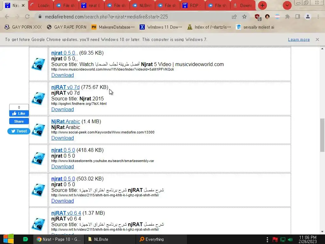Open MalwareDatabase bookmark

[x=113, y=27]
